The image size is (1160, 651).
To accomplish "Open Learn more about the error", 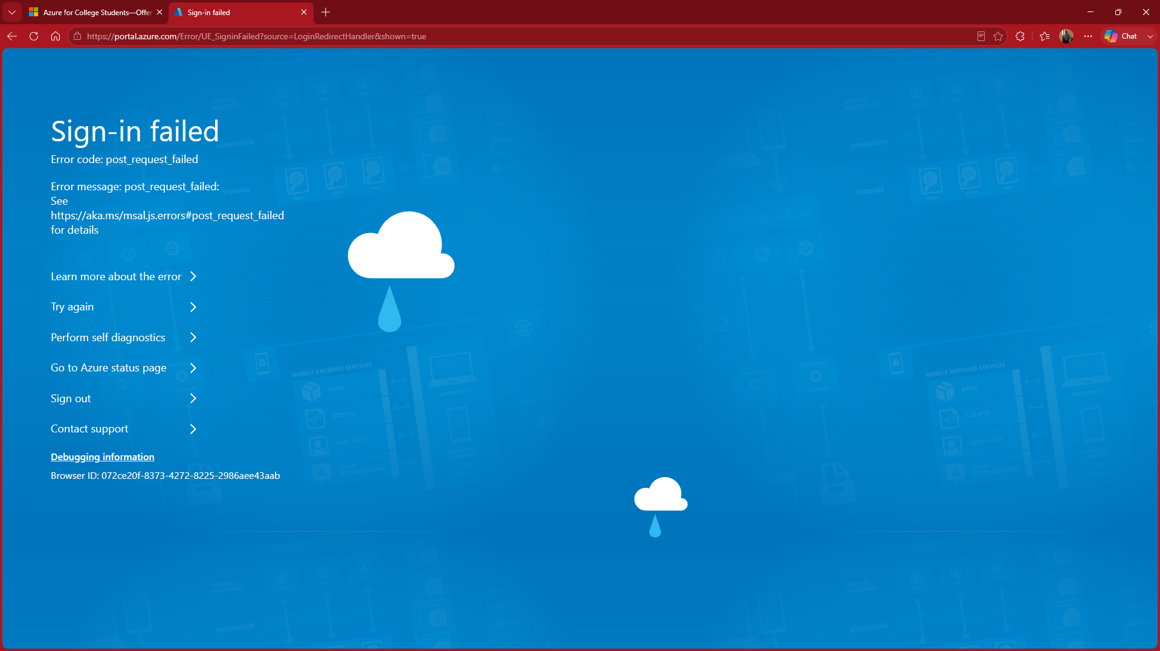I will 116,277.
